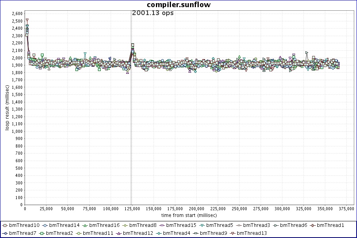Click the bmThread11 legend label

click(98, 233)
